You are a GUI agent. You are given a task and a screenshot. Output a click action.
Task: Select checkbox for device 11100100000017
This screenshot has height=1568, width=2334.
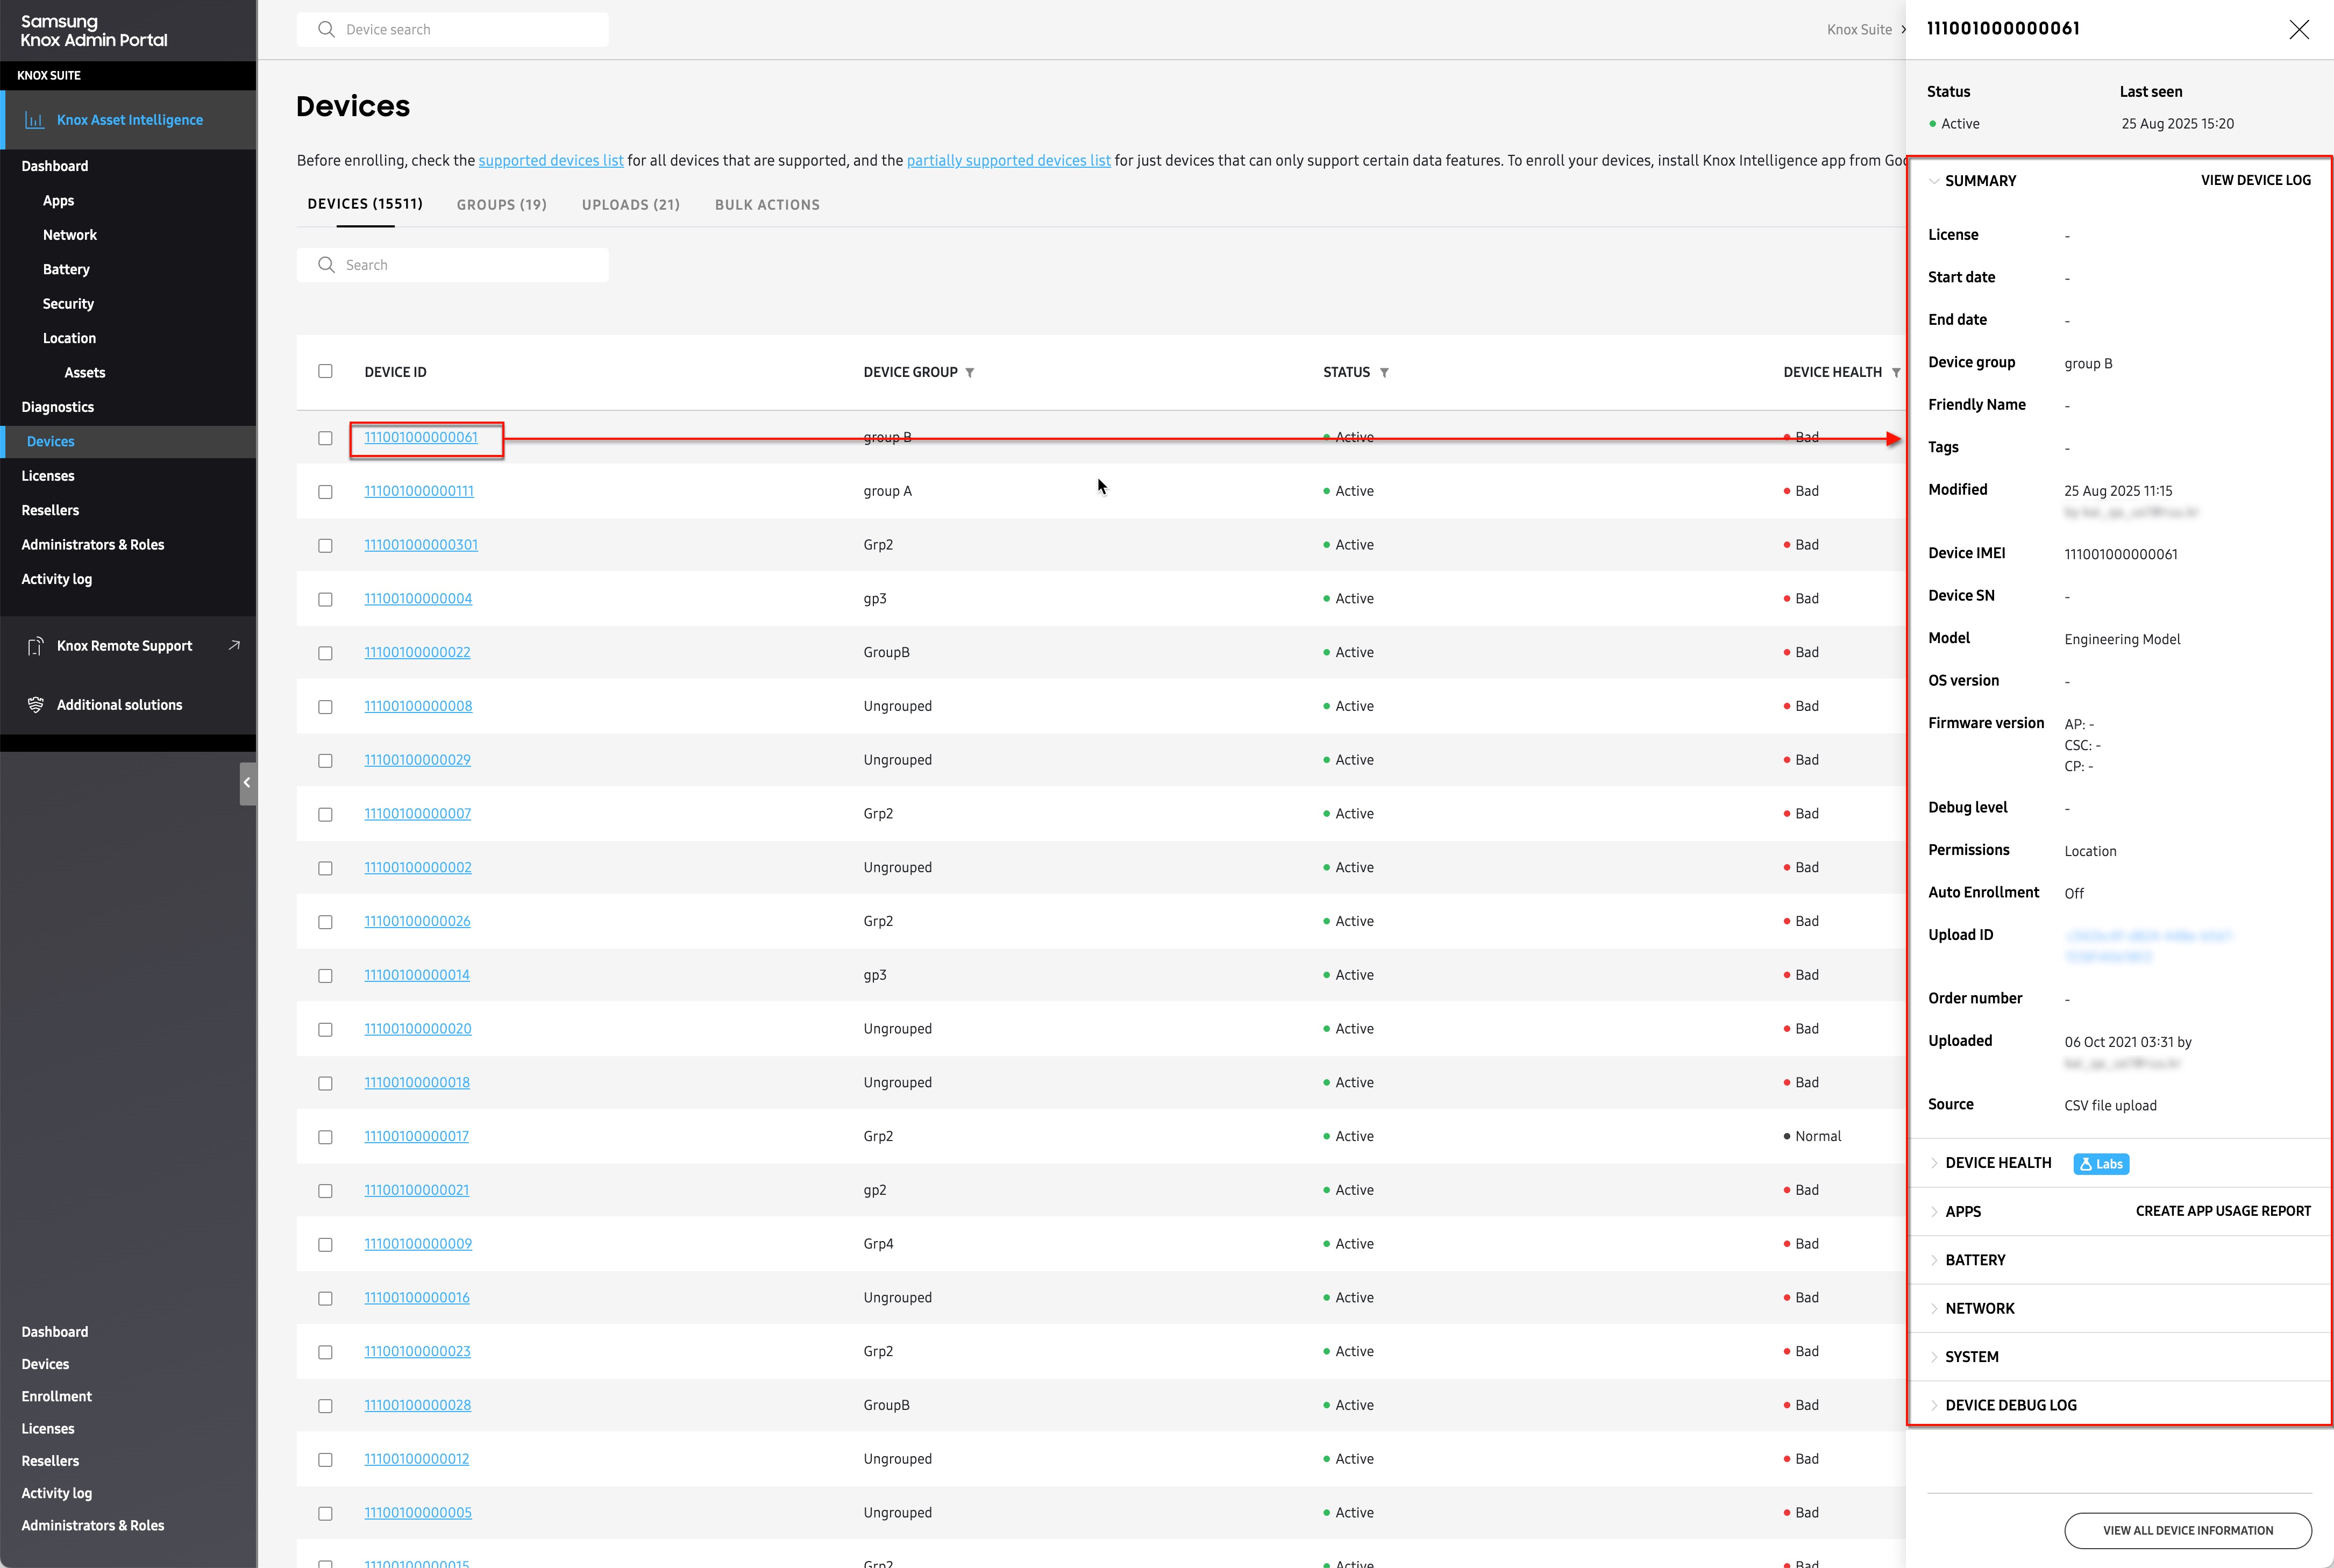[325, 1137]
